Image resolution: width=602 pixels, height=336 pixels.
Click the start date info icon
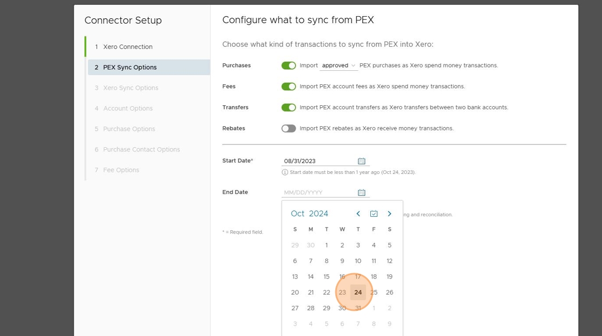coord(285,172)
